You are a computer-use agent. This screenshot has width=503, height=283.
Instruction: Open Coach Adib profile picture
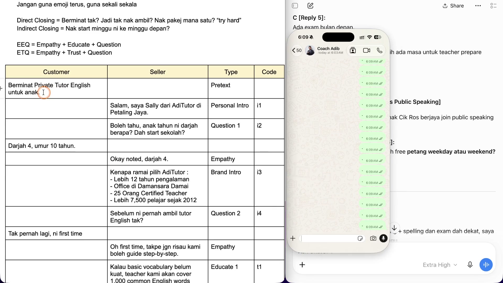(x=310, y=50)
